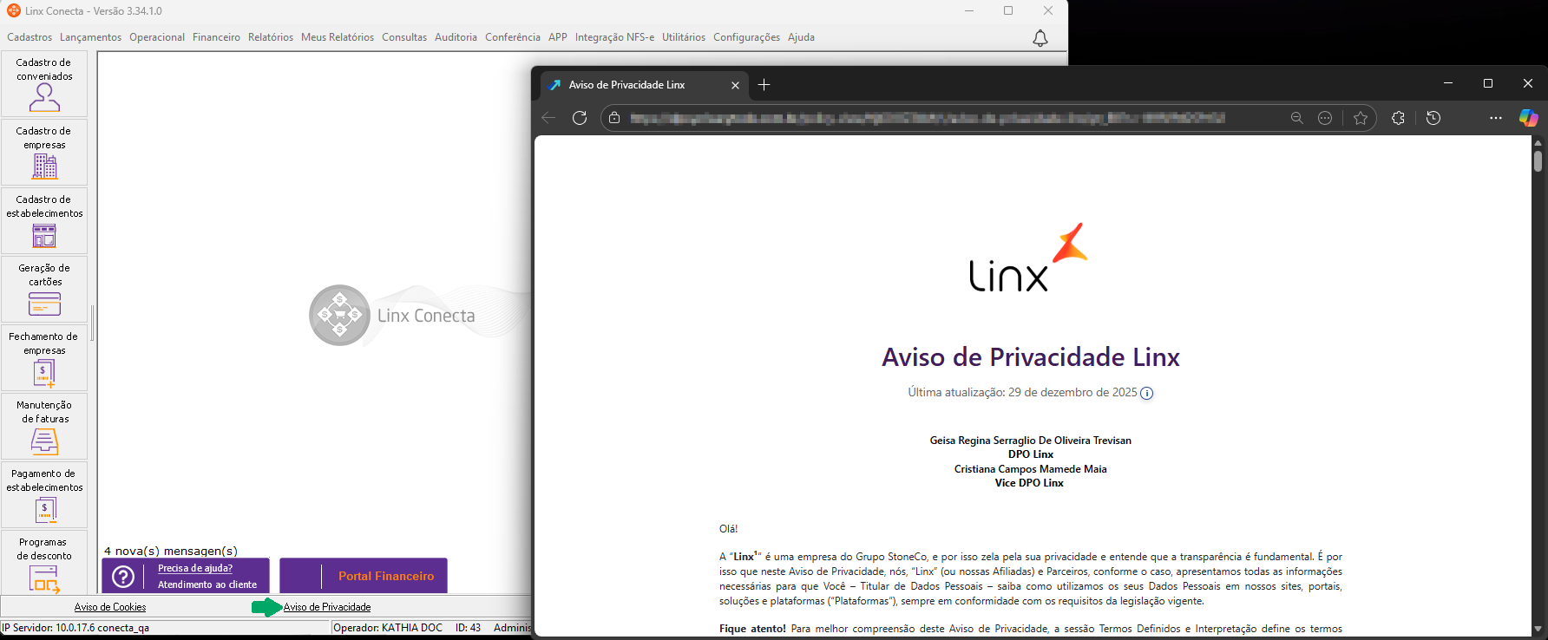Click the Aviso de Privacidade Linx heading
1548x640 pixels.
pos(1031,356)
